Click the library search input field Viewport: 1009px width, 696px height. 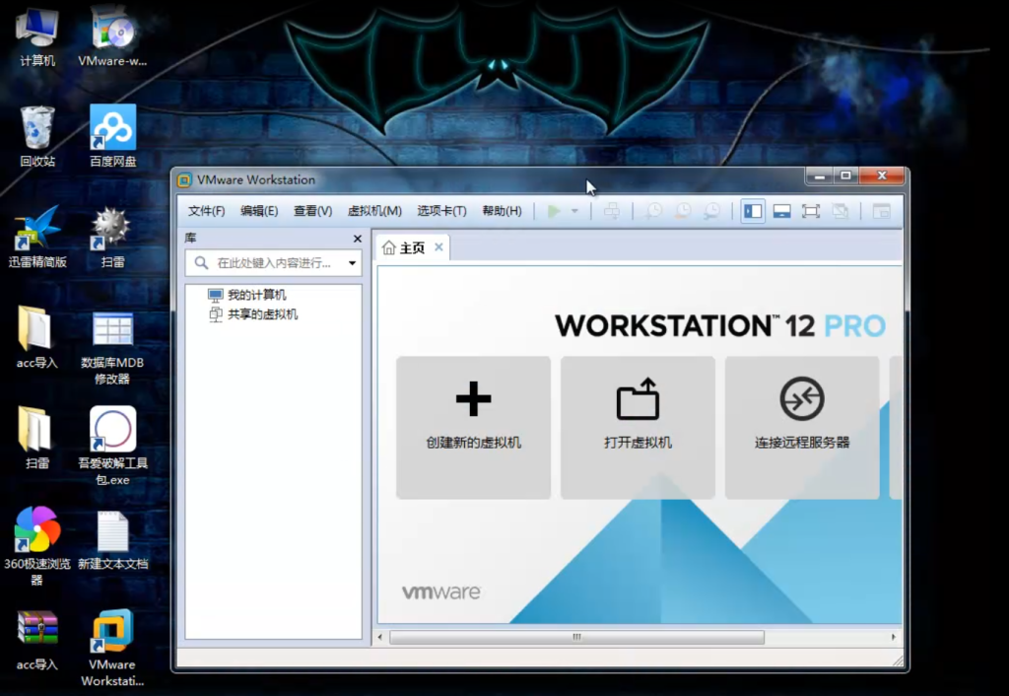click(274, 262)
